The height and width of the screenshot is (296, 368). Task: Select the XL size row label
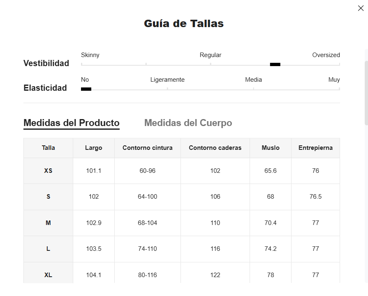[48, 275]
